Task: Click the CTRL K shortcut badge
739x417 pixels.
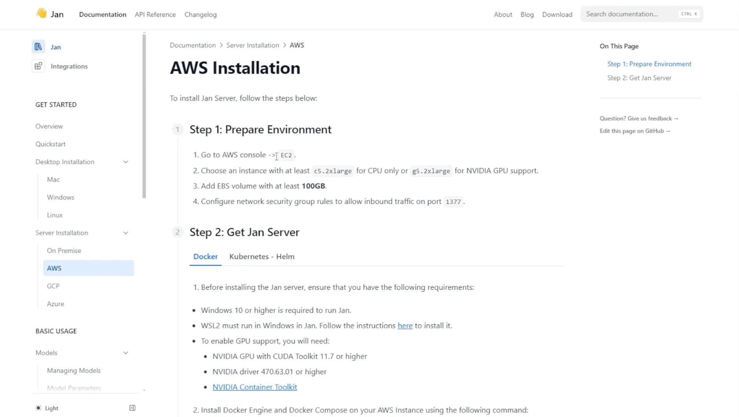Action: (689, 14)
